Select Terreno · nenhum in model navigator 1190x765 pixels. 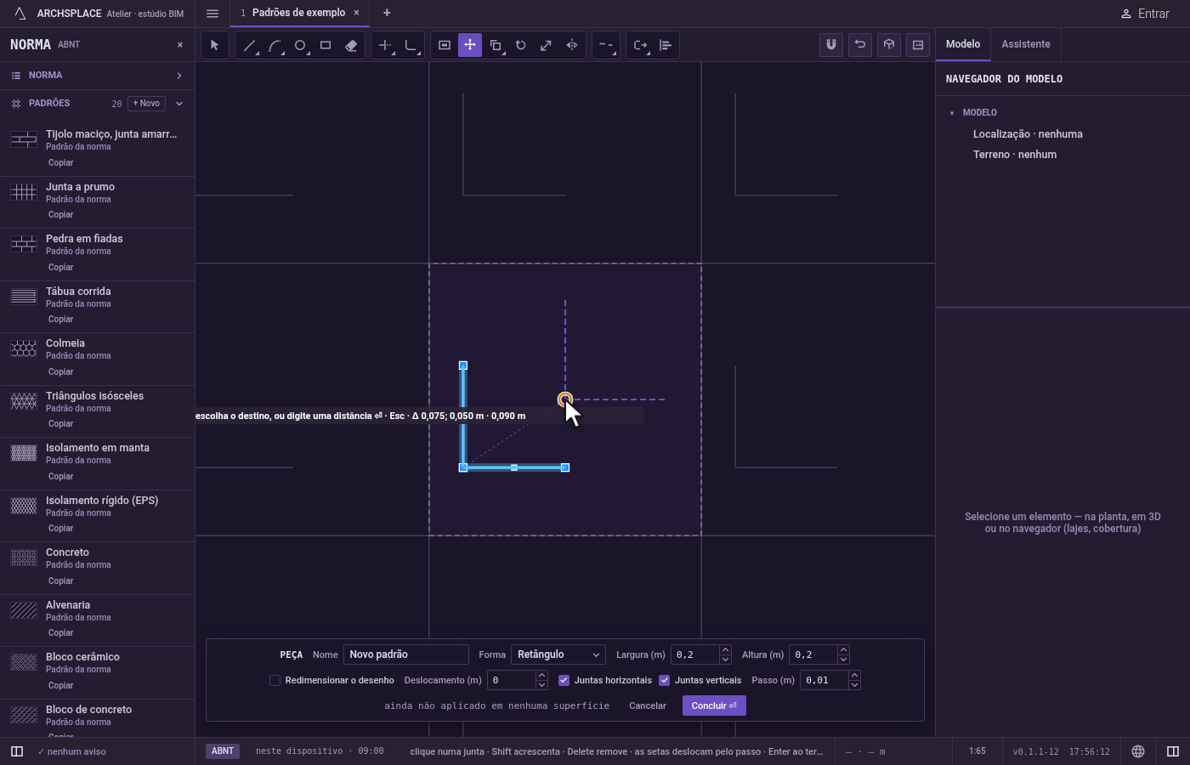click(1015, 155)
